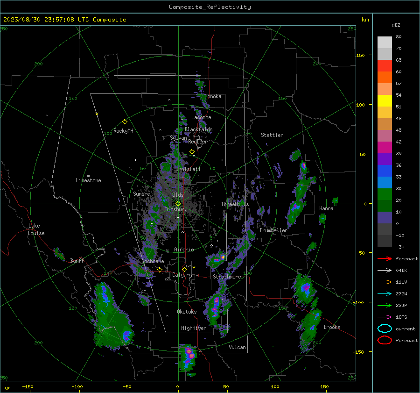Screen dimensions: 420x393
Task: Click the Limestone label
Action: point(88,180)
